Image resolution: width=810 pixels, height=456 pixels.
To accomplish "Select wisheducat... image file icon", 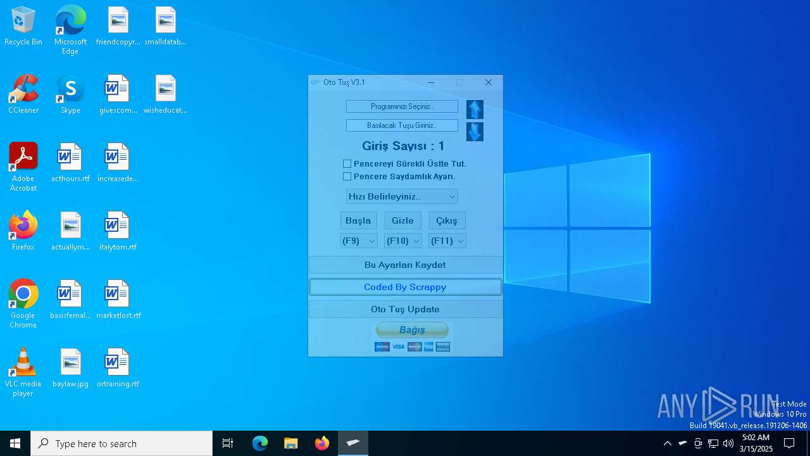I will pos(165,95).
